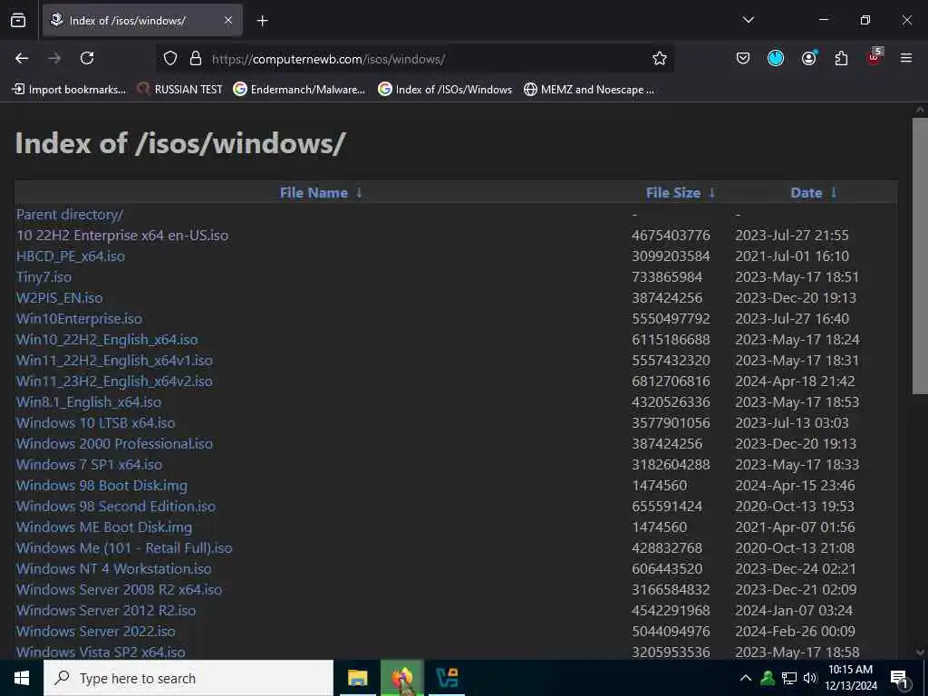The height and width of the screenshot is (696, 928).
Task: Download Windows 7 SP1 x64.iso
Action: [x=90, y=465]
